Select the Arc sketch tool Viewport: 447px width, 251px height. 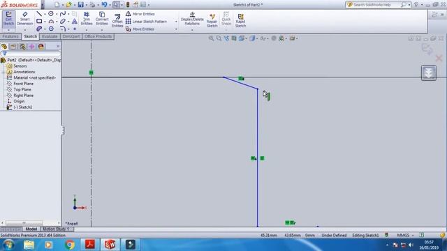pos(51,22)
